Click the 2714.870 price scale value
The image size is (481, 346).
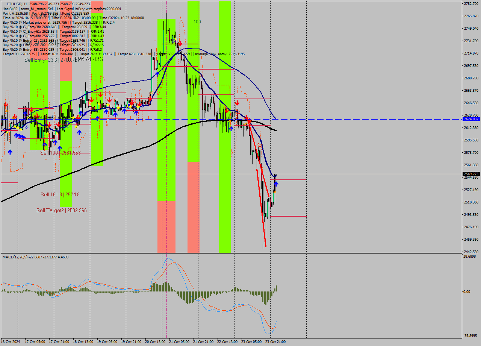click(471, 53)
